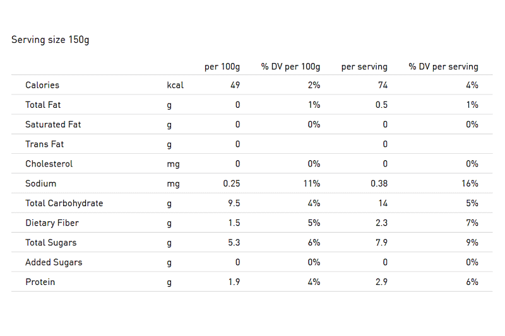Click the Total Sugars row label
Image resolution: width=505 pixels, height=336 pixels.
(50, 243)
